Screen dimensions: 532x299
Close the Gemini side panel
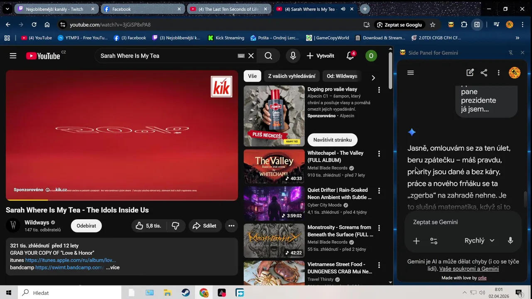tap(522, 53)
